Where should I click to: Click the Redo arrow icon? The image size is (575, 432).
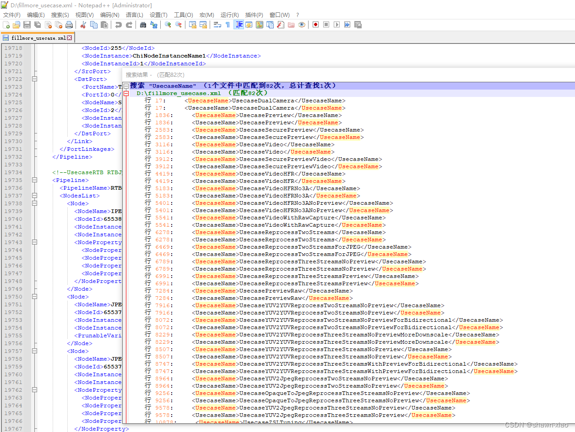[129, 25]
